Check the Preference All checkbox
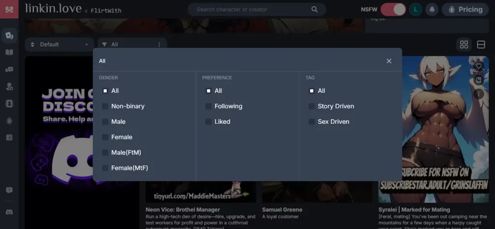This screenshot has width=495, height=229. pyautogui.click(x=208, y=91)
